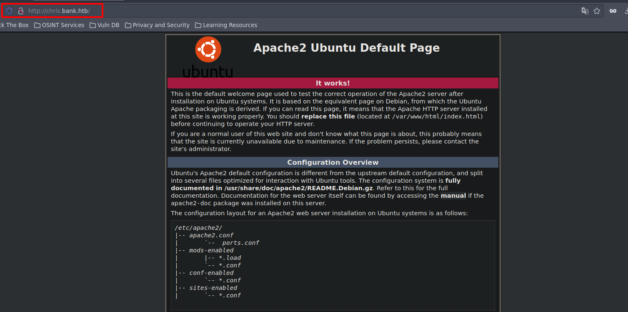Screen dimensions: 628x312
Task: Focus the chris.bank.htb address bar
Action: [59, 11]
